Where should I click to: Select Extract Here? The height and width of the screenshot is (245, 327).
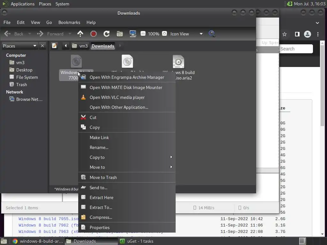coord(127,197)
